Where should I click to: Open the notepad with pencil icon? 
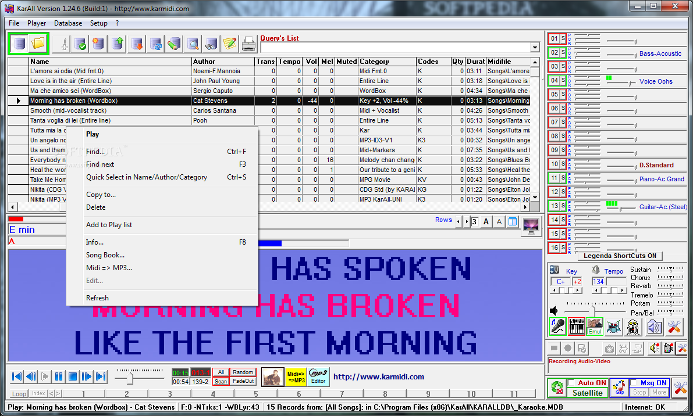[x=230, y=44]
